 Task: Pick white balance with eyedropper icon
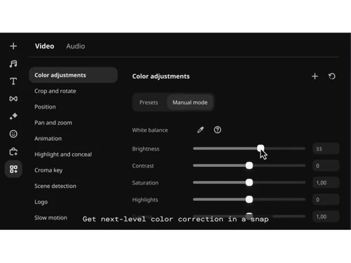tap(201, 130)
